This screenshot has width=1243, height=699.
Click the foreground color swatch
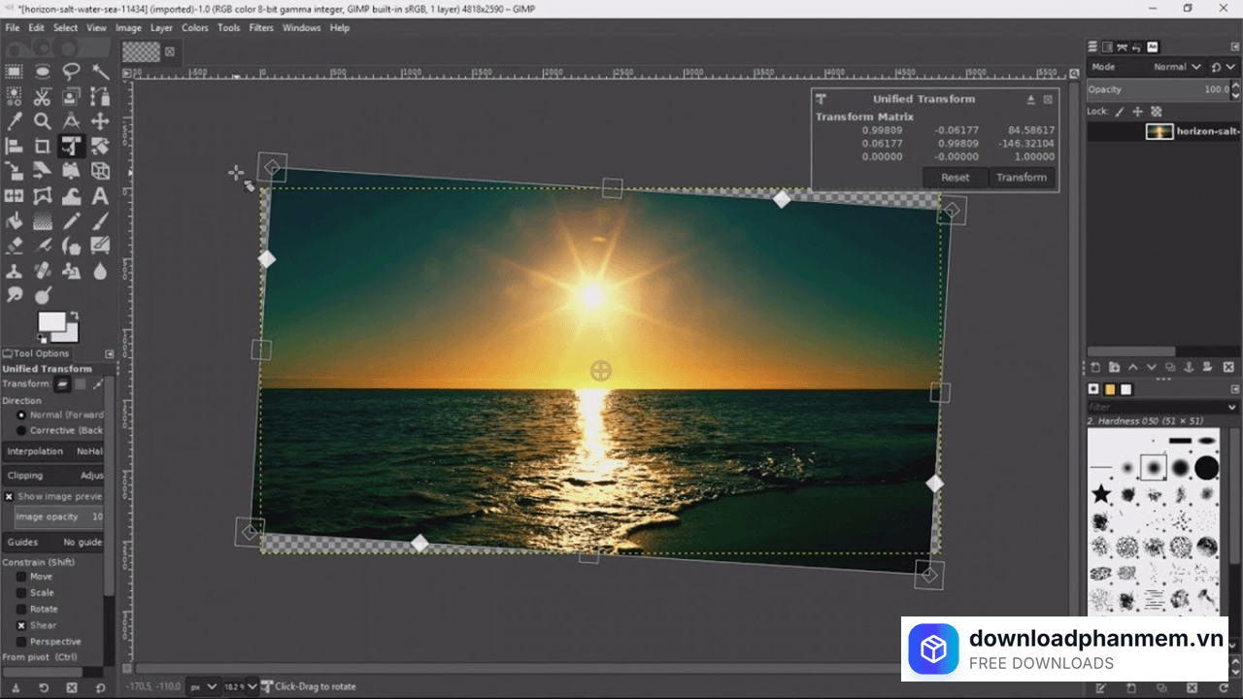point(51,321)
